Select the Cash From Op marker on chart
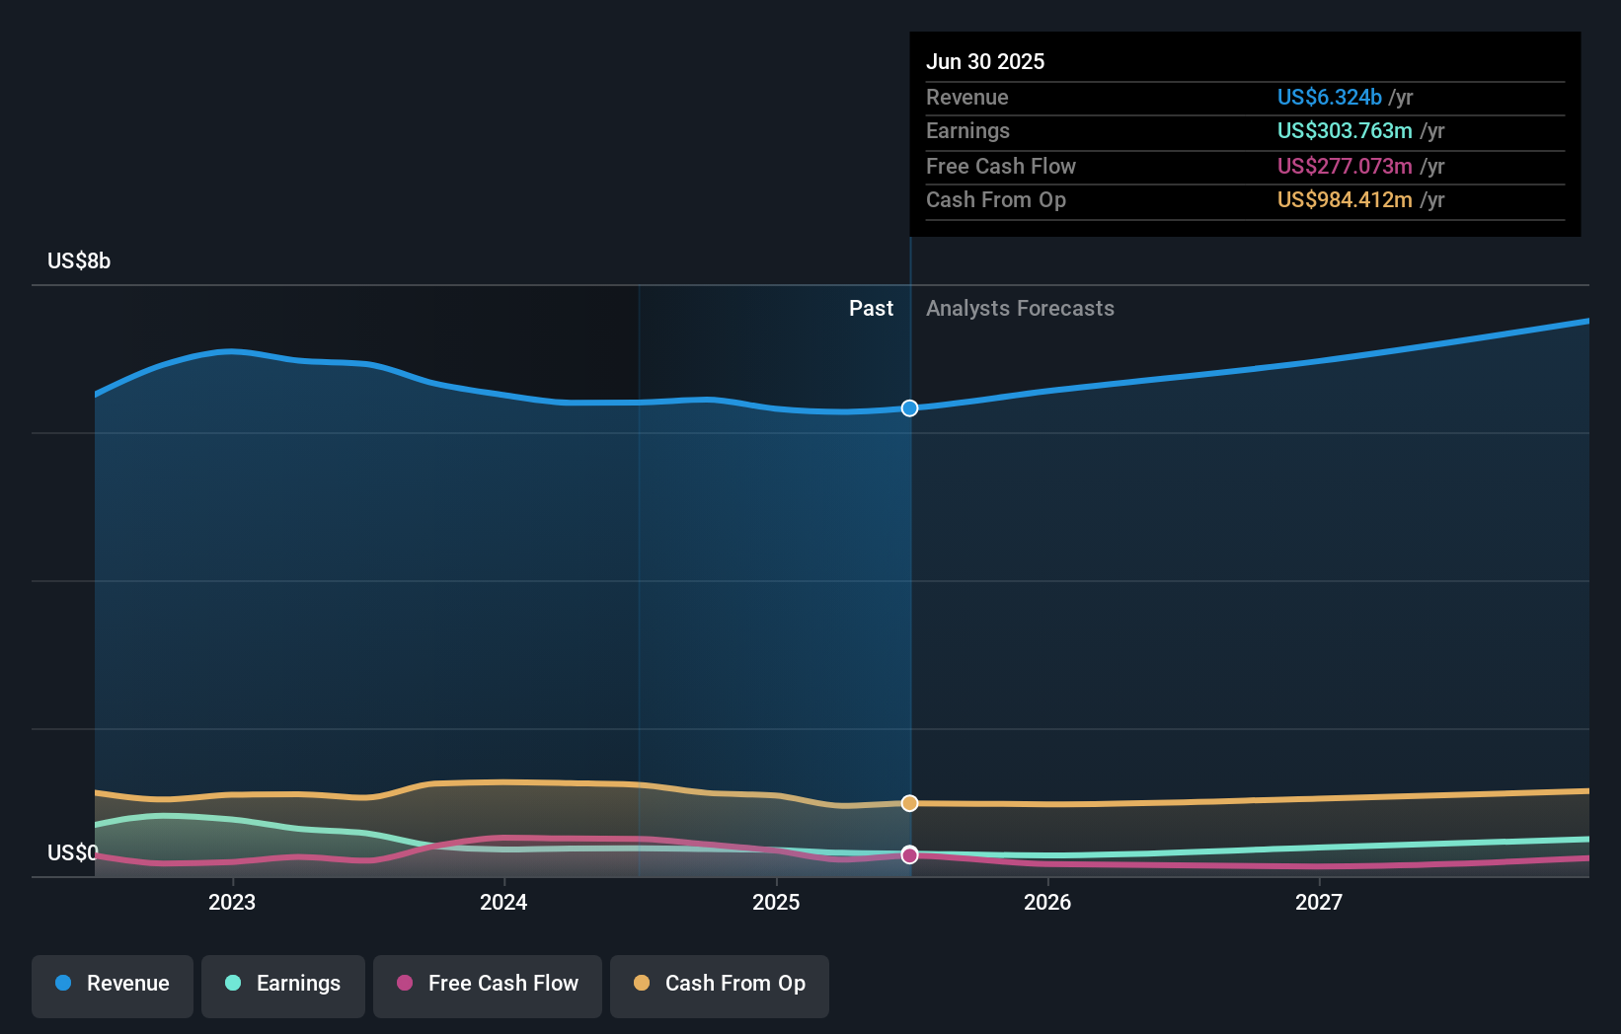Viewport: 1621px width, 1034px height. (909, 803)
